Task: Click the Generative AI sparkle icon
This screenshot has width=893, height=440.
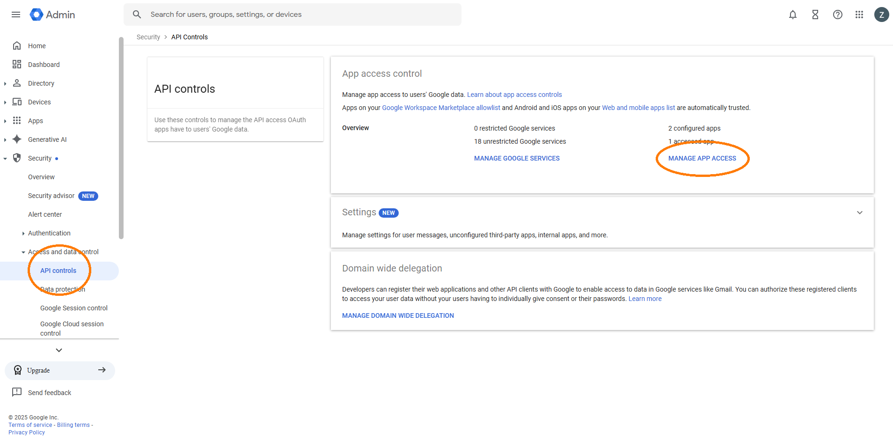Action: pyautogui.click(x=17, y=139)
